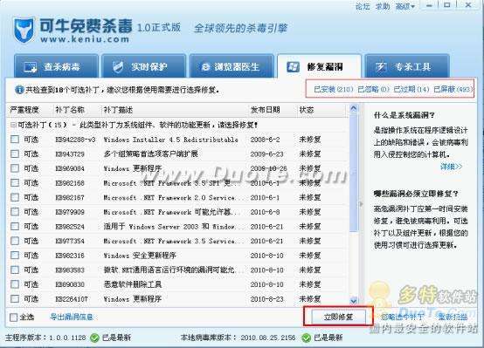Open the 已忽略 (0) list
This screenshot has height=348, width=484.
click(374, 89)
